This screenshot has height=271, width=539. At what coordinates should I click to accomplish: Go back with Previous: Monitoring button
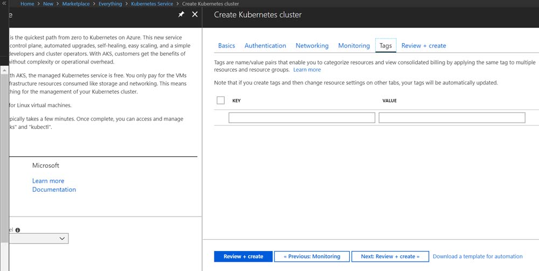tap(312, 256)
